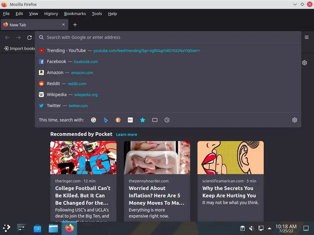Open Firefox hamburger application menu
This screenshot has width=314, height=235.
307,37
